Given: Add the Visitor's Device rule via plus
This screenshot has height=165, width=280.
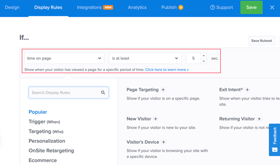Looking at the screenshot, I should [x=163, y=142].
